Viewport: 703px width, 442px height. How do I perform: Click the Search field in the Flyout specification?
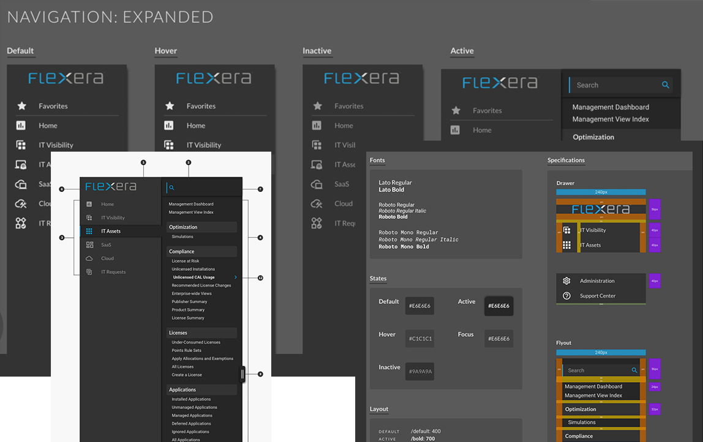click(597, 370)
